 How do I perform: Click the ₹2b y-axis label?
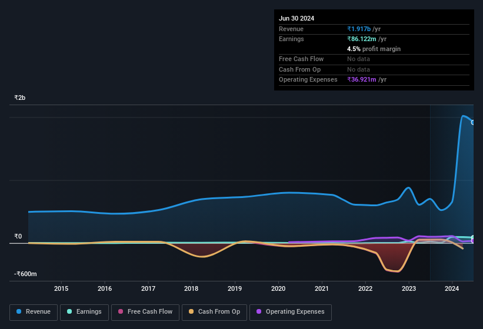click(21, 98)
